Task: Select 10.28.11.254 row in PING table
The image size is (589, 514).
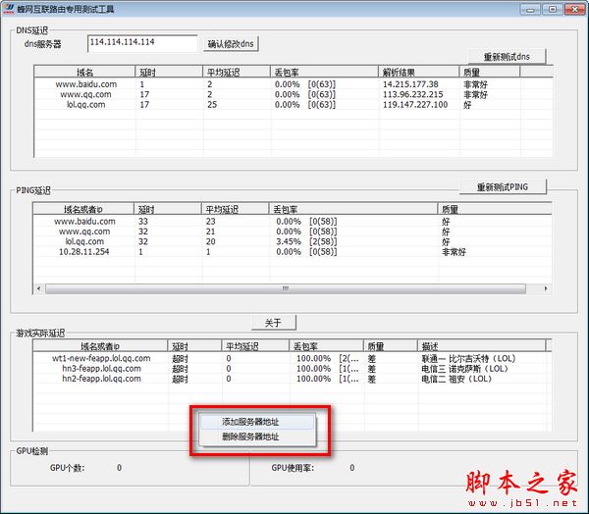Action: [x=293, y=251]
